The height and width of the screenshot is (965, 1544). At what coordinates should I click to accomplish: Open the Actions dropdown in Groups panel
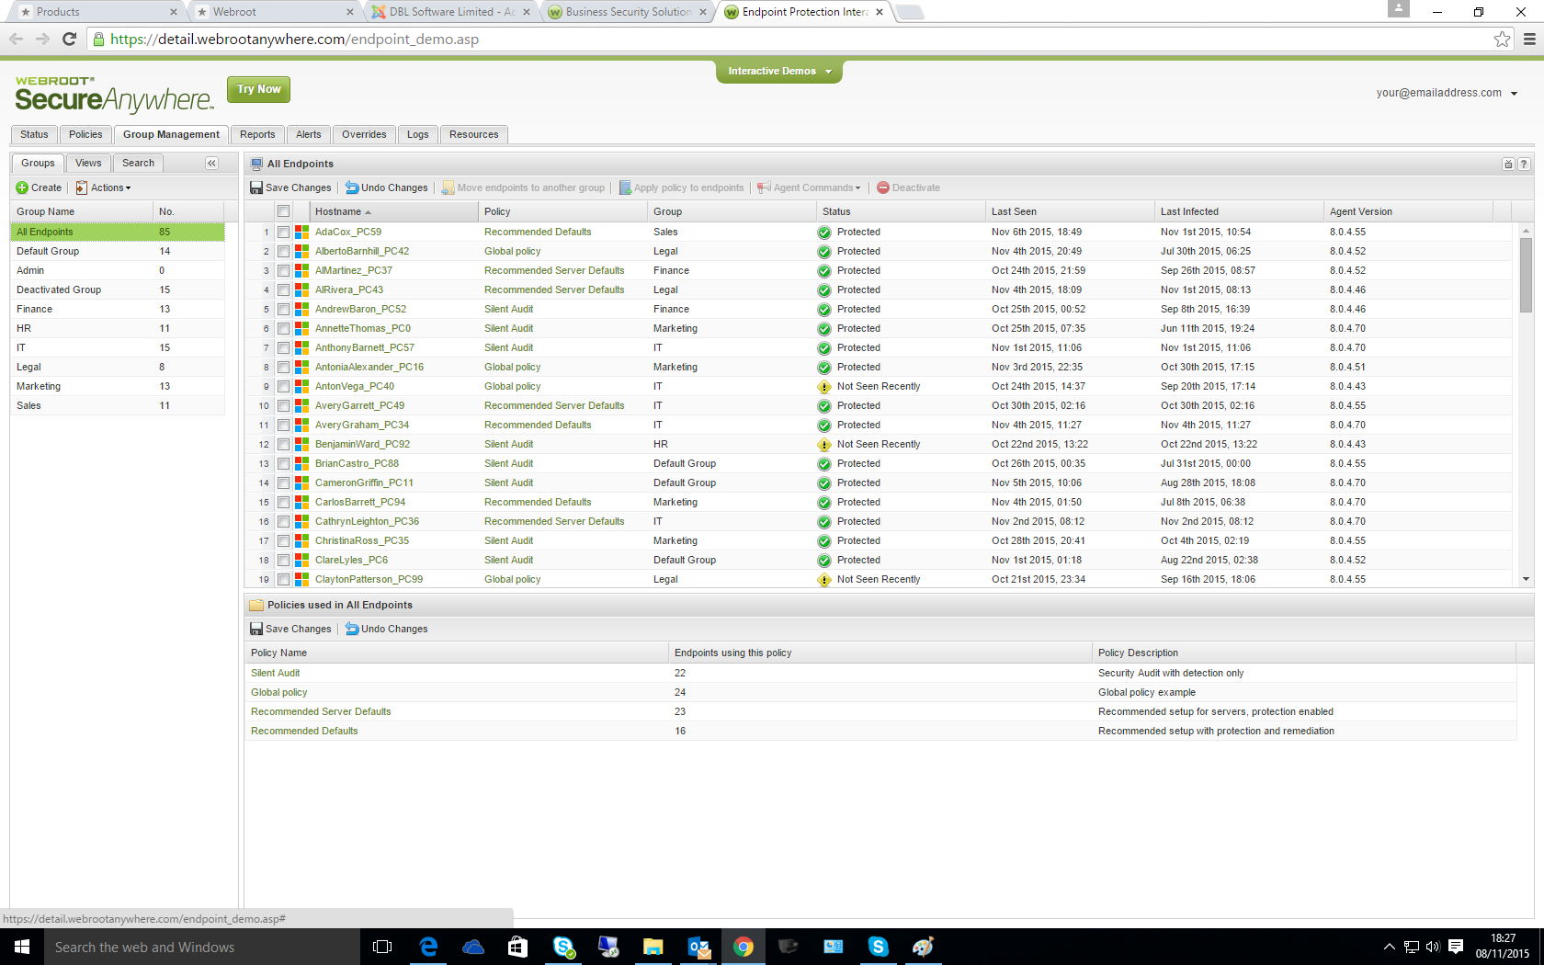103,187
